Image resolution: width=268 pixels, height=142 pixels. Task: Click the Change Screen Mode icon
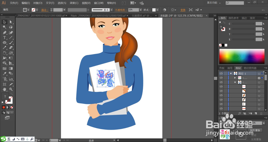(x=7, y=118)
